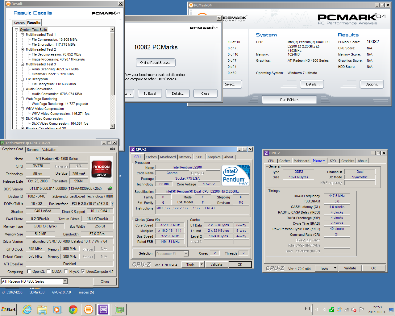The image size is (395, 316).
Task: Click the Show Desktop icon beside clock
Action: click(391, 310)
